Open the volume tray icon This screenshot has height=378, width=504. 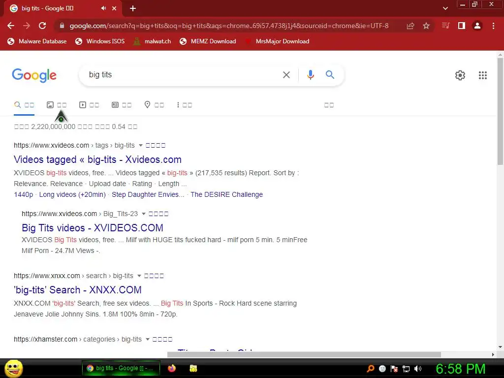pos(418,369)
